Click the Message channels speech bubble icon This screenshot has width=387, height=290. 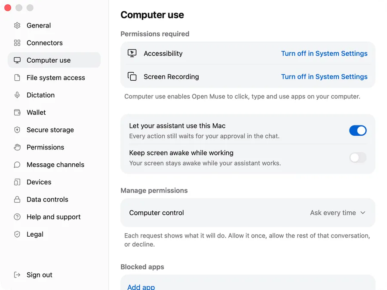[x=17, y=165]
